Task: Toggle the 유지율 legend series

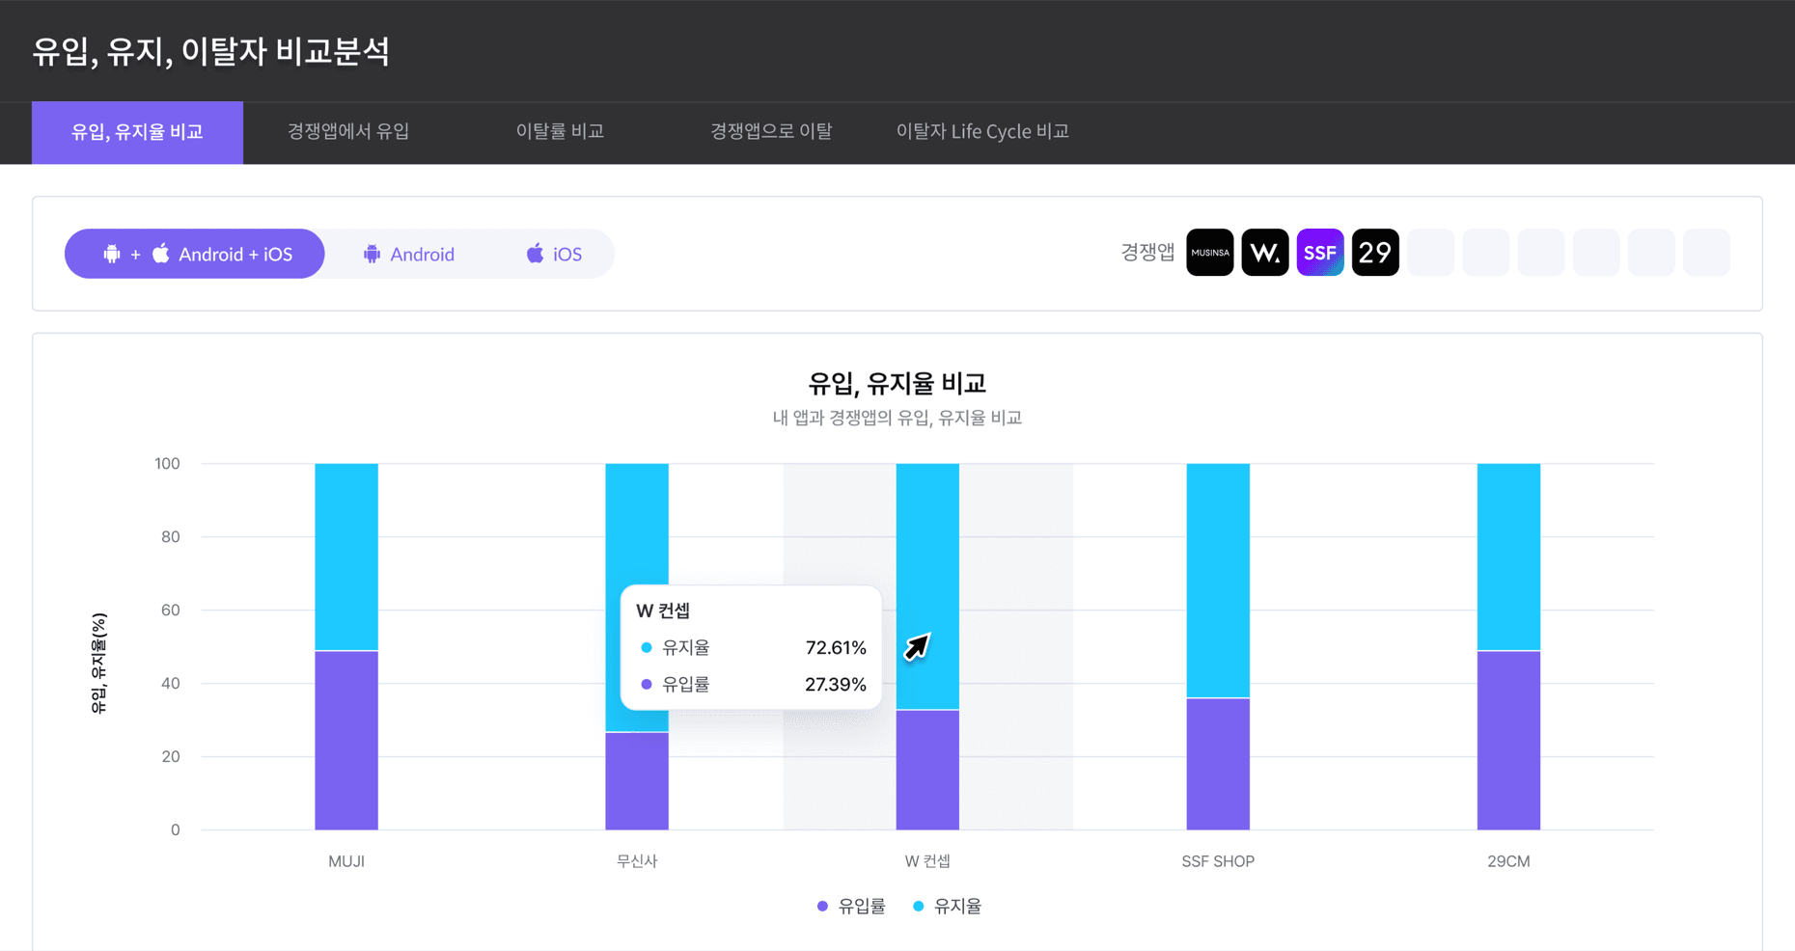Action: click(x=947, y=906)
